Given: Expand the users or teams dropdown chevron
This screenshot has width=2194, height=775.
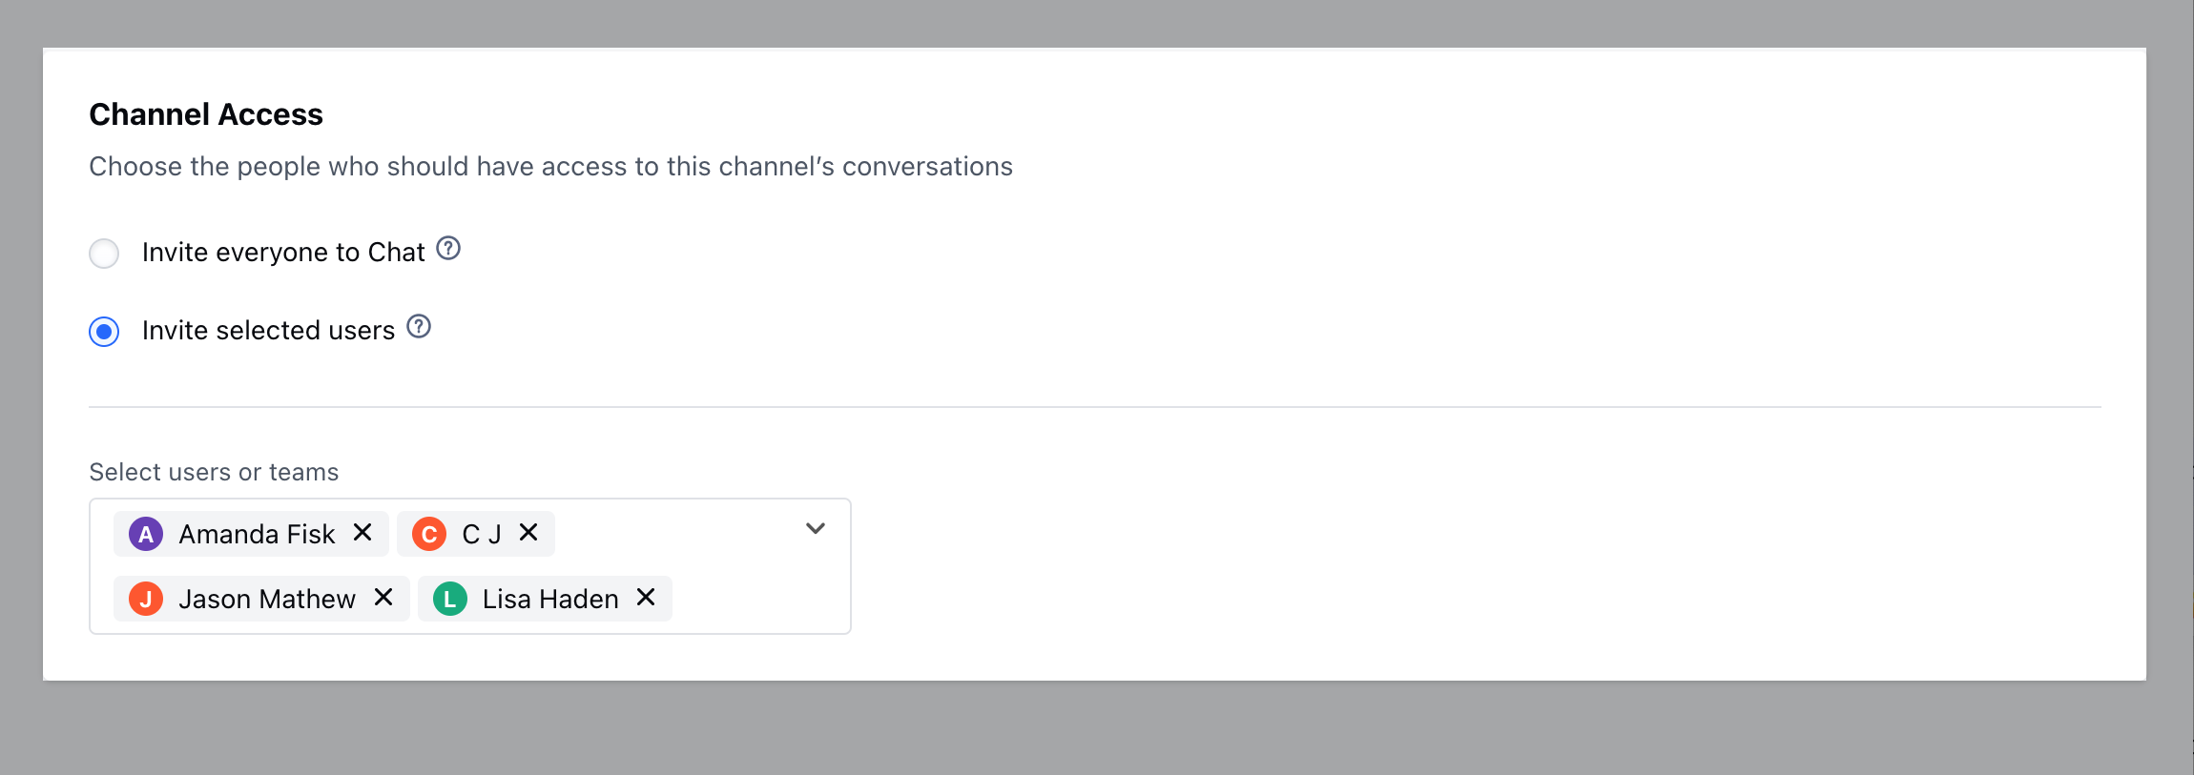Looking at the screenshot, I should [816, 528].
